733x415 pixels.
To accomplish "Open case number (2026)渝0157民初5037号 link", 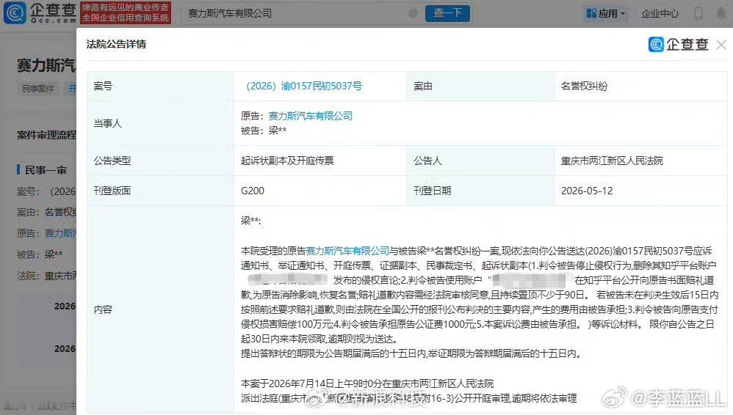I will tap(304, 86).
